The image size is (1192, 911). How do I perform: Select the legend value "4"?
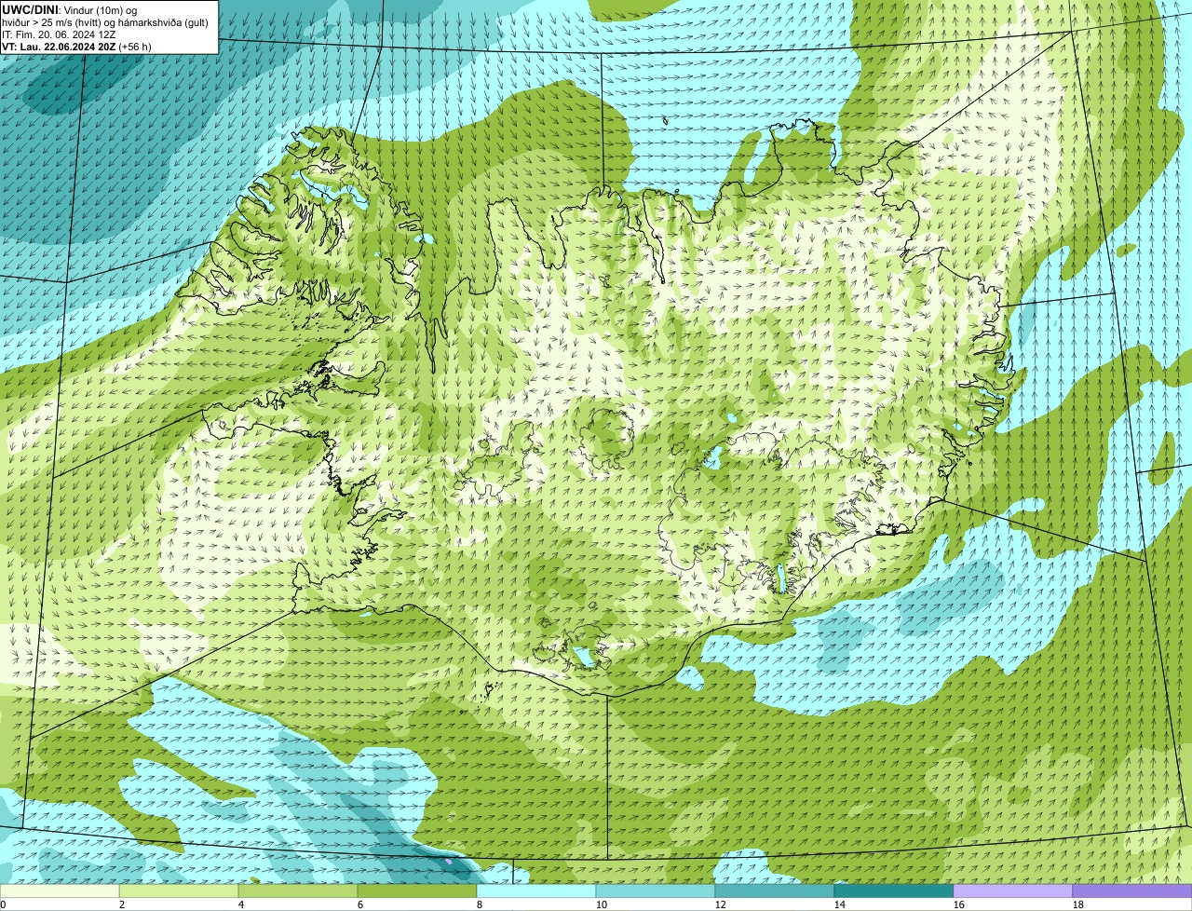tap(241, 904)
